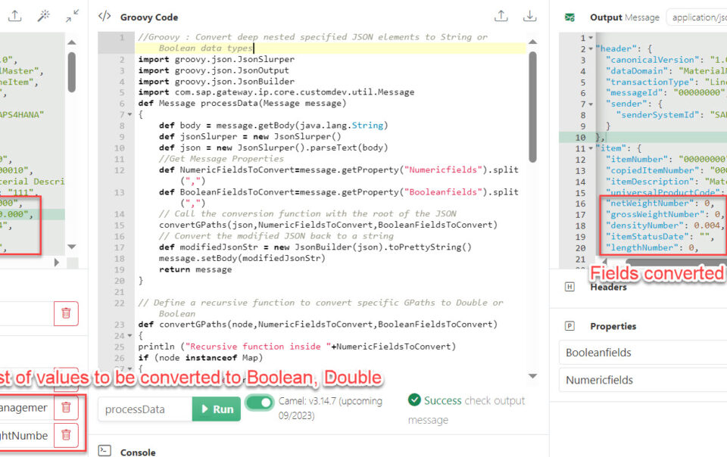Collapse the "item" fold at output line 11

[x=591, y=148]
